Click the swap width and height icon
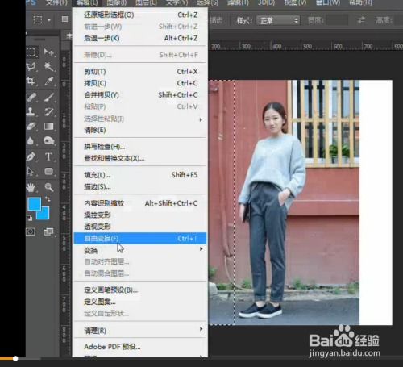 point(361,20)
